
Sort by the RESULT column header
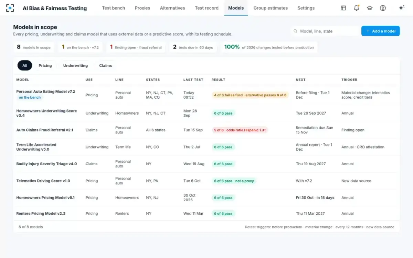click(218, 79)
